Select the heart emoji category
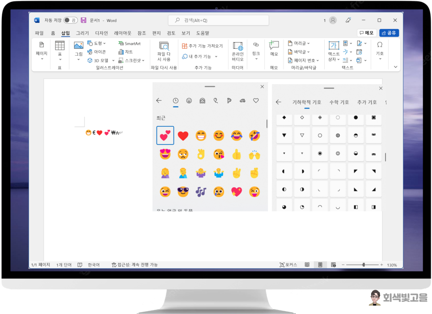432x314 pixels. (256, 101)
